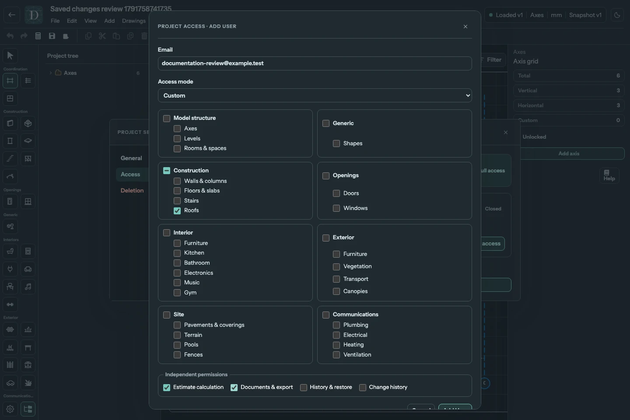Check the Model structure group checkbox
The width and height of the screenshot is (630, 420).
tap(167, 118)
